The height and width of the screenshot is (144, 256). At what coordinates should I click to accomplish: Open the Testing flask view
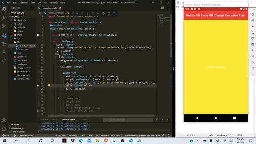click(x=4, y=52)
